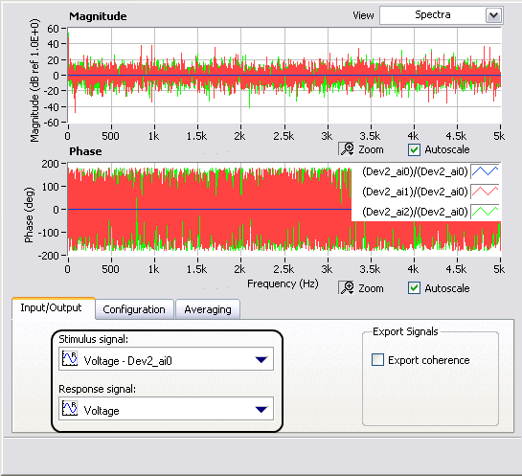Select the Input/Output tab
The image size is (522, 476).
point(52,307)
